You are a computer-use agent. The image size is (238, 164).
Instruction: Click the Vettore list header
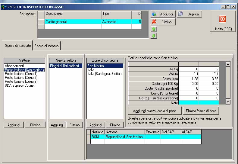tap(24, 60)
